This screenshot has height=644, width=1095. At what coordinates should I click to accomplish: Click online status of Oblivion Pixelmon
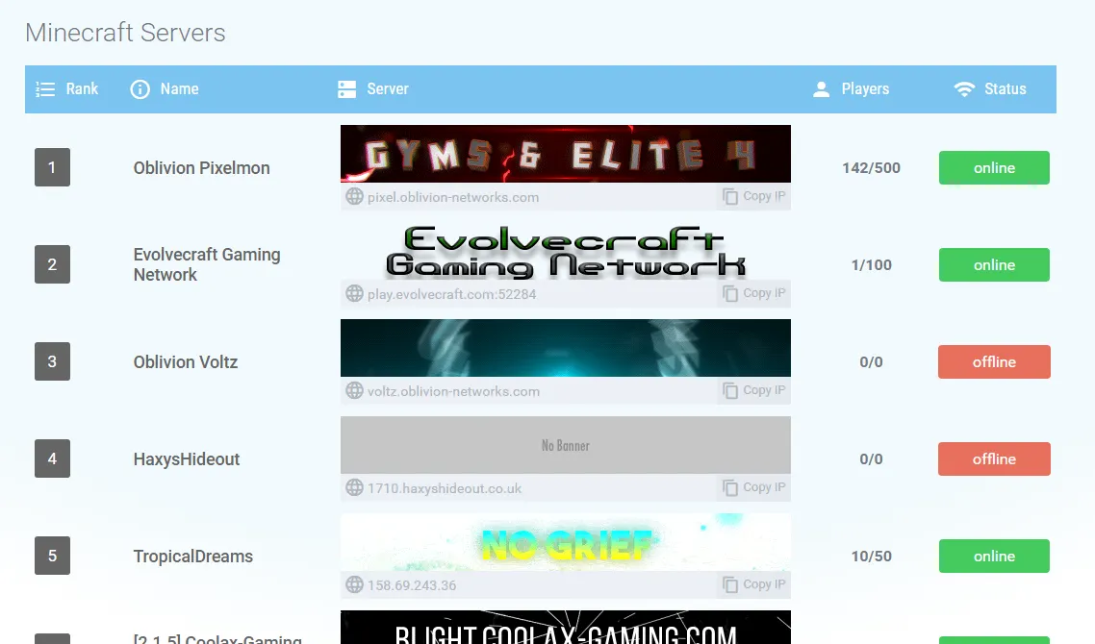click(994, 167)
